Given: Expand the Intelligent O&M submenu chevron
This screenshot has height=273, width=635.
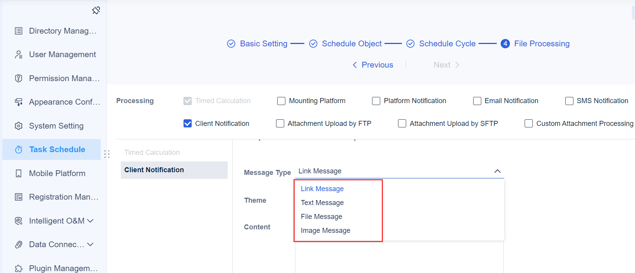Looking at the screenshot, I should (x=90, y=221).
